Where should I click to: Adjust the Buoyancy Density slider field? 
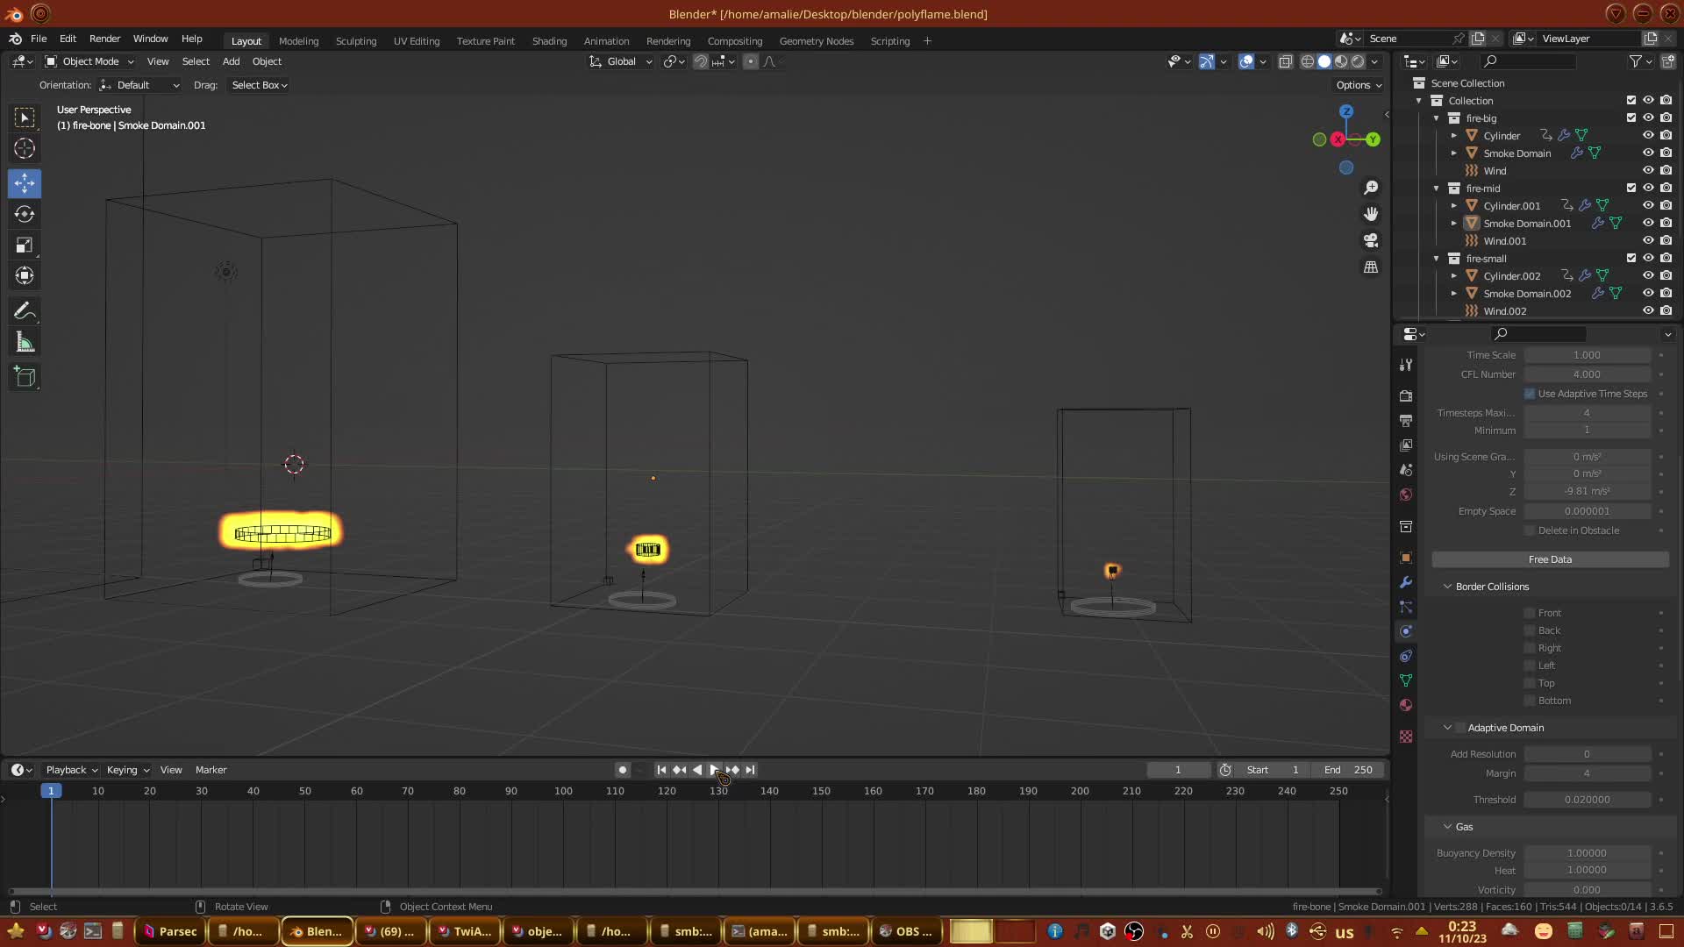pyautogui.click(x=1587, y=853)
